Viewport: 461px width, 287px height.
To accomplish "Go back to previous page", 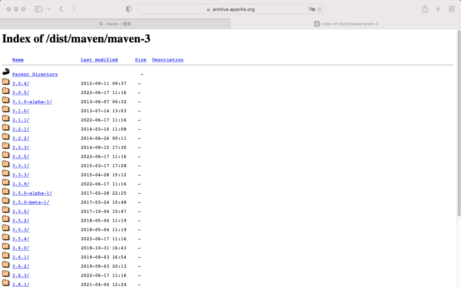I will pyautogui.click(x=61, y=9).
